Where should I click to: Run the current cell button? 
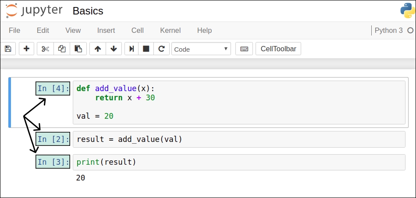(x=131, y=49)
